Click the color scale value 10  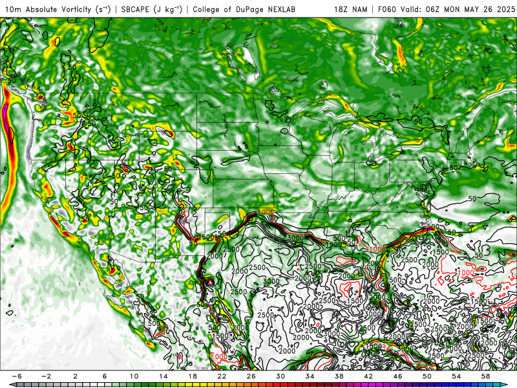(134, 376)
